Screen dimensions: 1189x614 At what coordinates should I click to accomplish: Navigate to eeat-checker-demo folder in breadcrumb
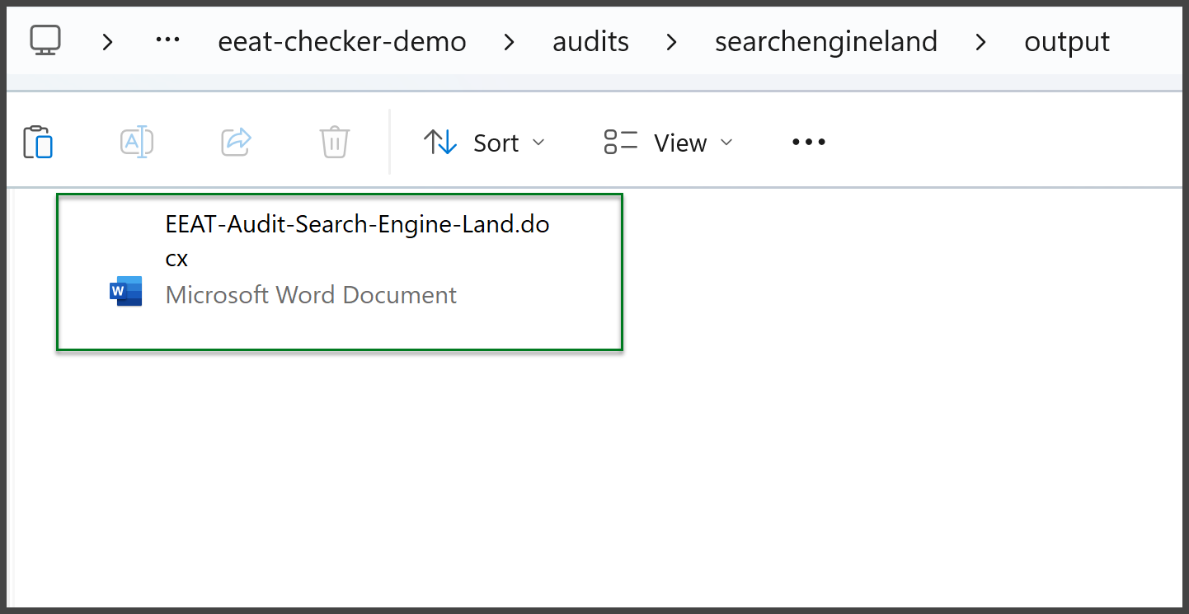click(342, 41)
